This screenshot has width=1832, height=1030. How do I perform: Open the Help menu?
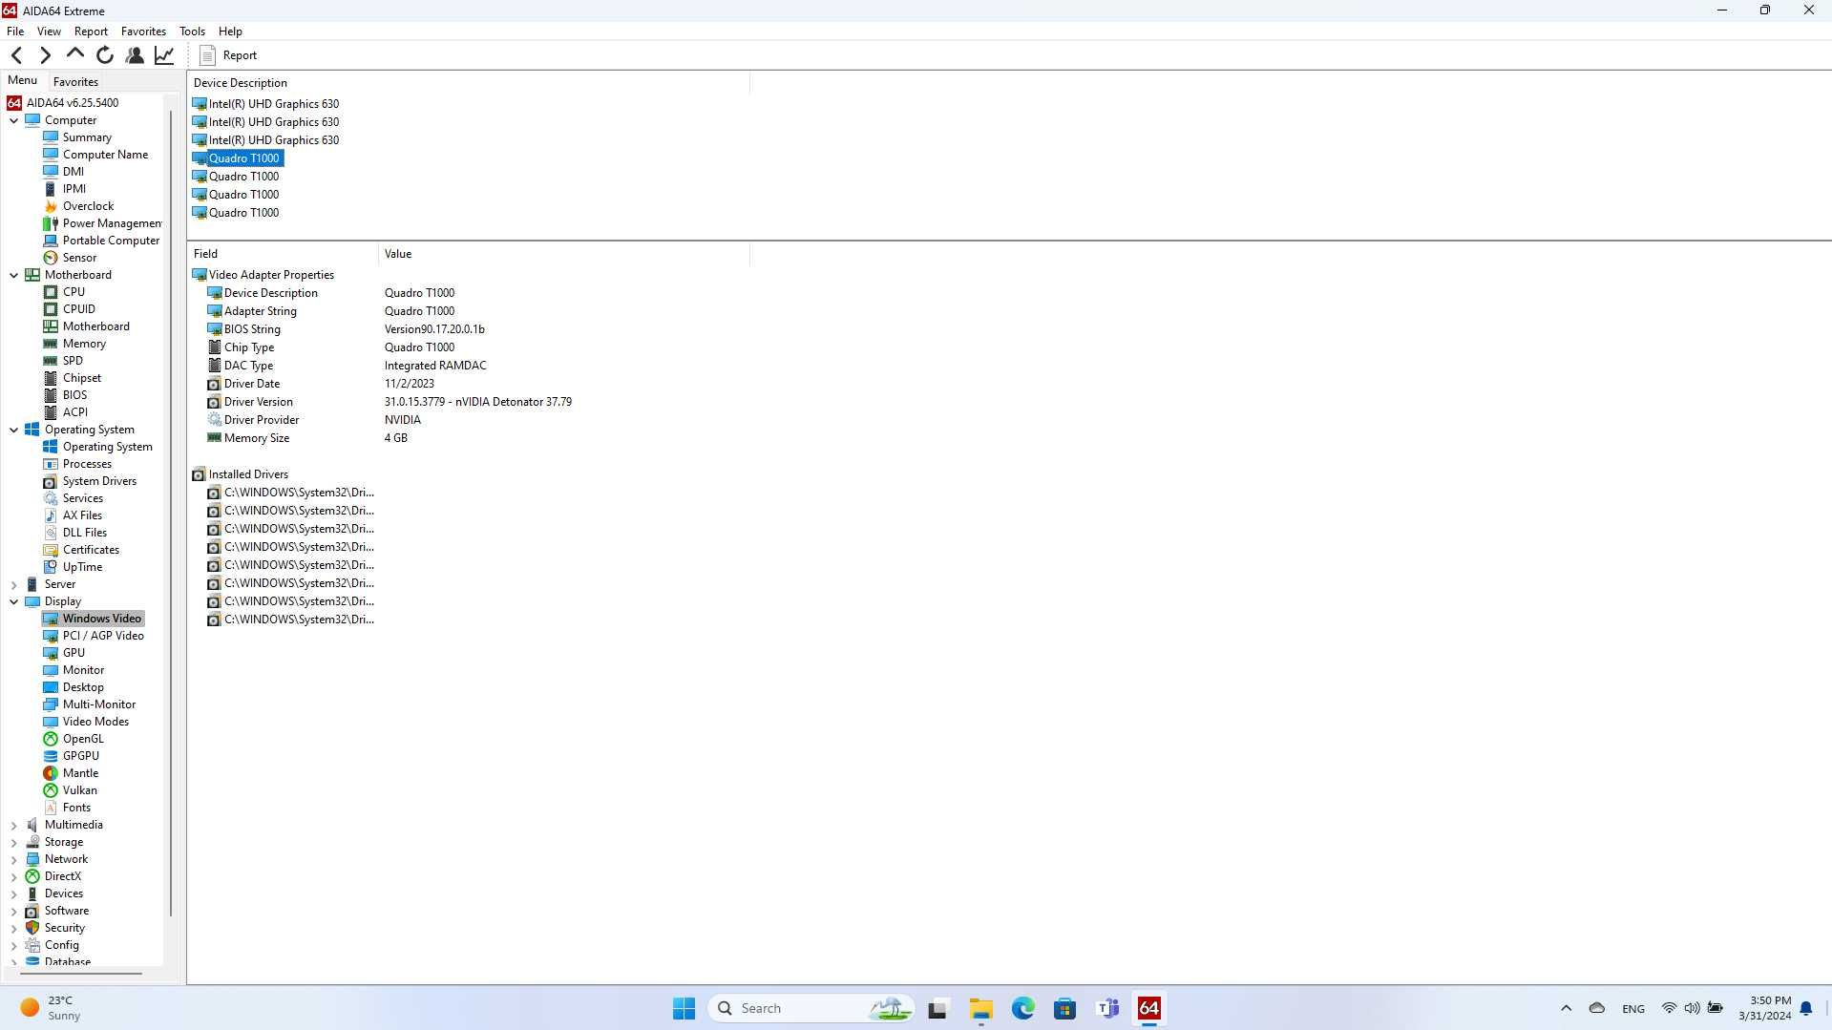coord(230,32)
